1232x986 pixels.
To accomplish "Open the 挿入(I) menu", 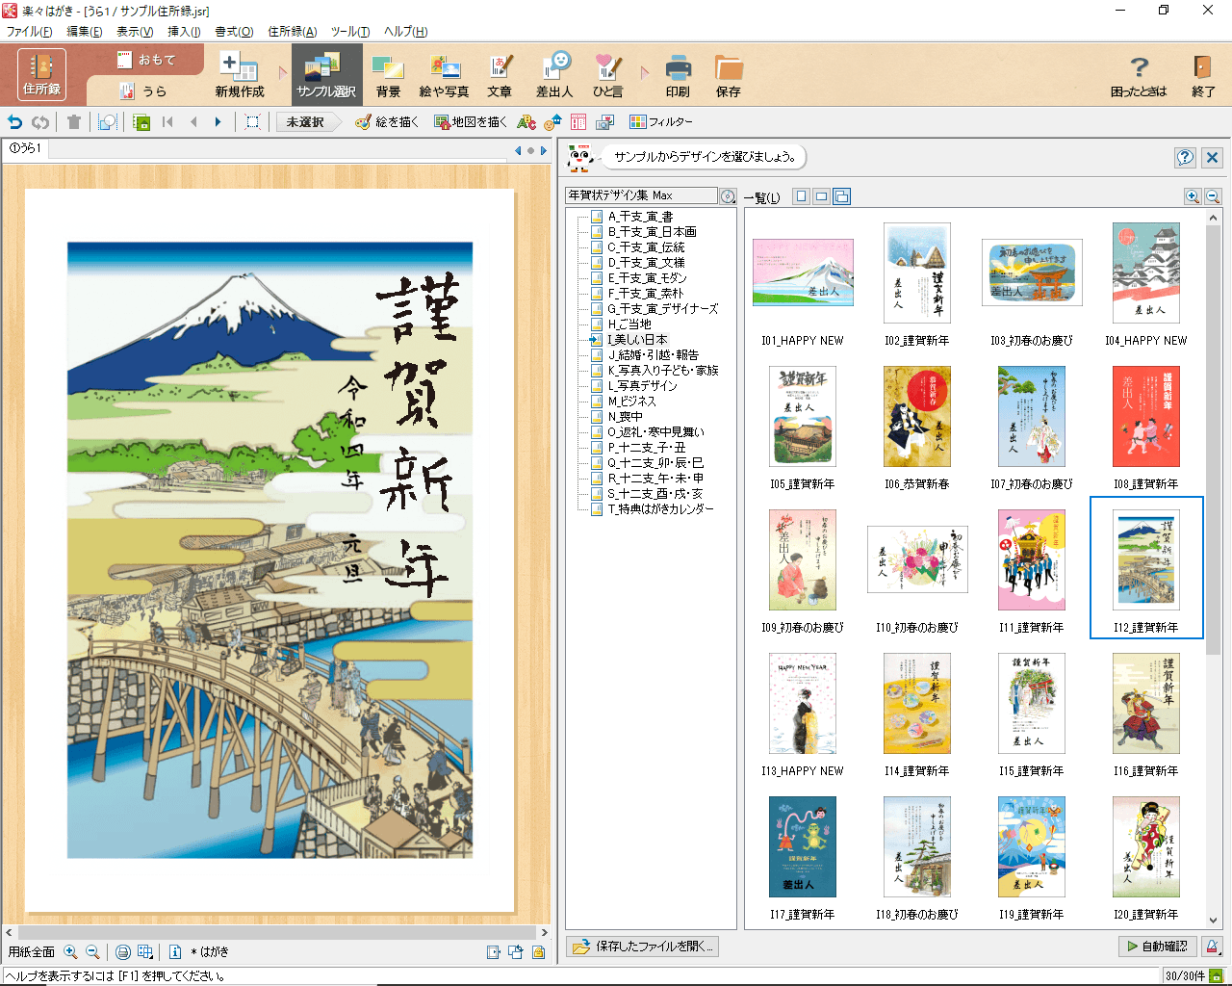I will (184, 32).
